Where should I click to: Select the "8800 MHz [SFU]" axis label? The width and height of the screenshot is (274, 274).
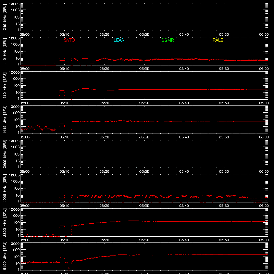coord(4,222)
